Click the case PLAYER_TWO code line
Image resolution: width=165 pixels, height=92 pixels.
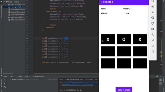pos(54,11)
